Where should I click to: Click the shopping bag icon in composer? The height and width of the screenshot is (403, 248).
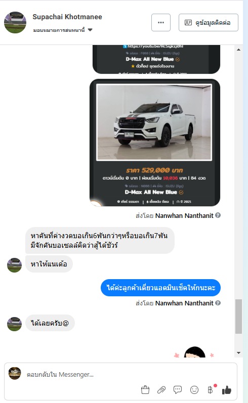[145, 390]
